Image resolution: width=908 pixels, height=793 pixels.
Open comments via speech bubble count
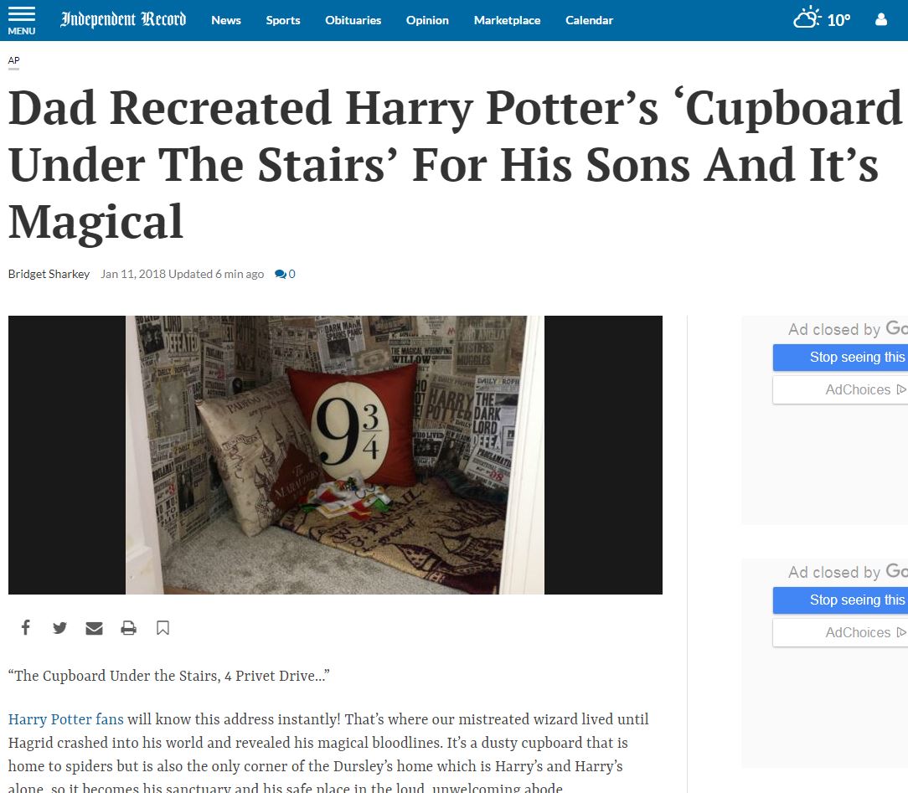pyautogui.click(x=285, y=274)
